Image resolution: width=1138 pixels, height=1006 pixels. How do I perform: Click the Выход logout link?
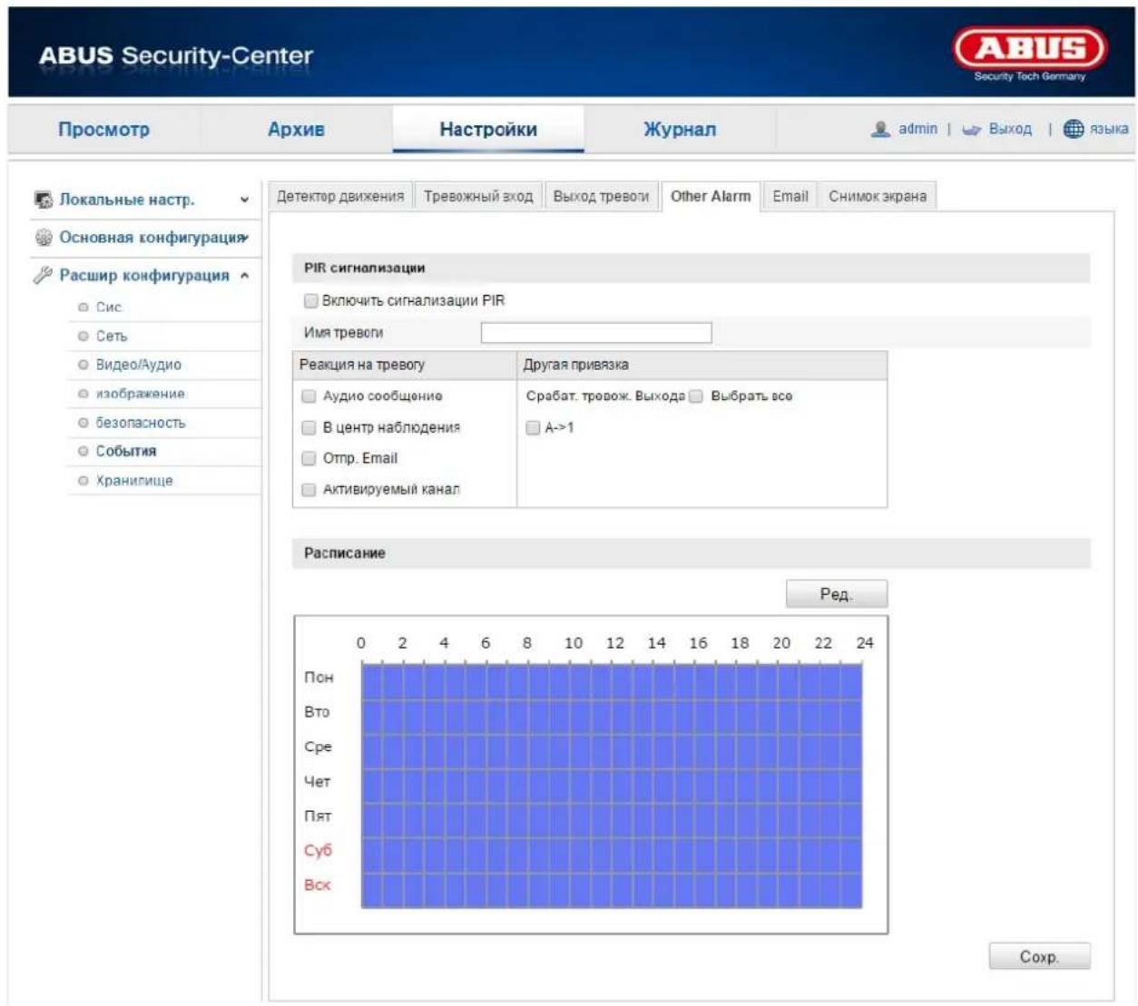click(x=1010, y=129)
